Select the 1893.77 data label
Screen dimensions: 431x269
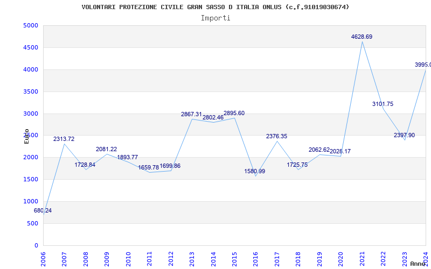128,158
